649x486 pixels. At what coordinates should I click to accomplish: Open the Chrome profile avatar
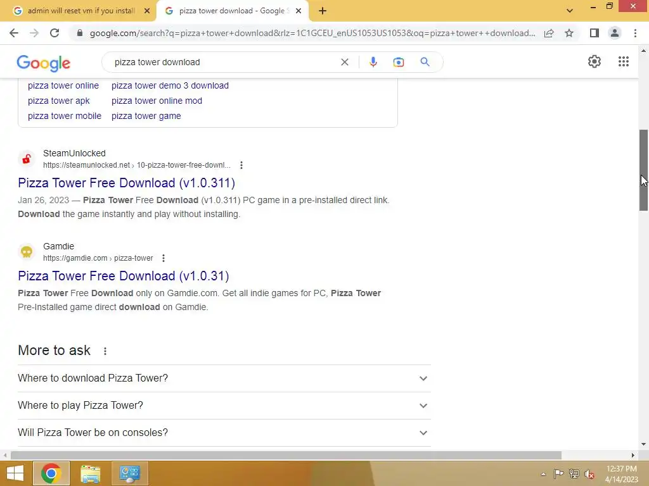[615, 33]
